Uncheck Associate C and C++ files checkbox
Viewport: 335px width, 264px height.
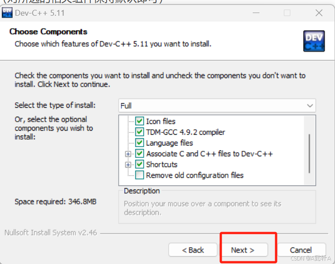[x=139, y=154]
